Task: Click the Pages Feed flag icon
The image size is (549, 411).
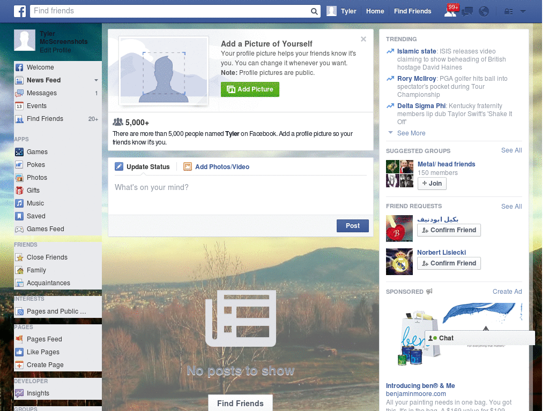Action: pos(19,339)
